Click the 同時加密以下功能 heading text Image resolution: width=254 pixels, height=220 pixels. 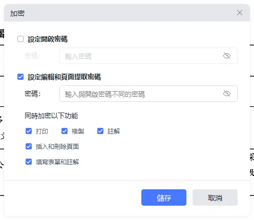(51, 116)
